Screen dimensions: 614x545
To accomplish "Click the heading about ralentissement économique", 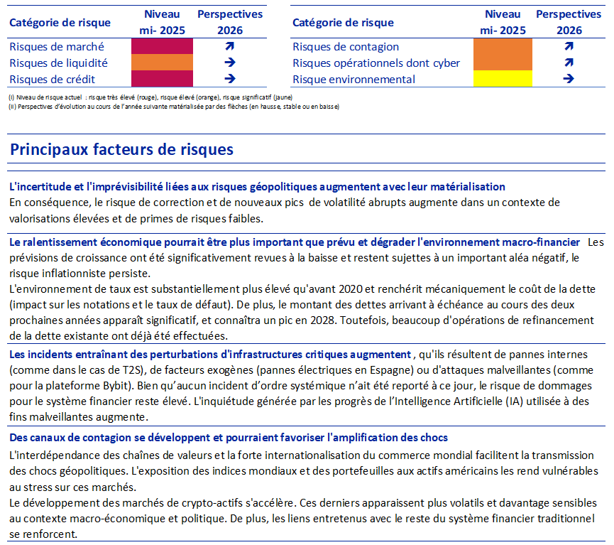I will coord(295,242).
